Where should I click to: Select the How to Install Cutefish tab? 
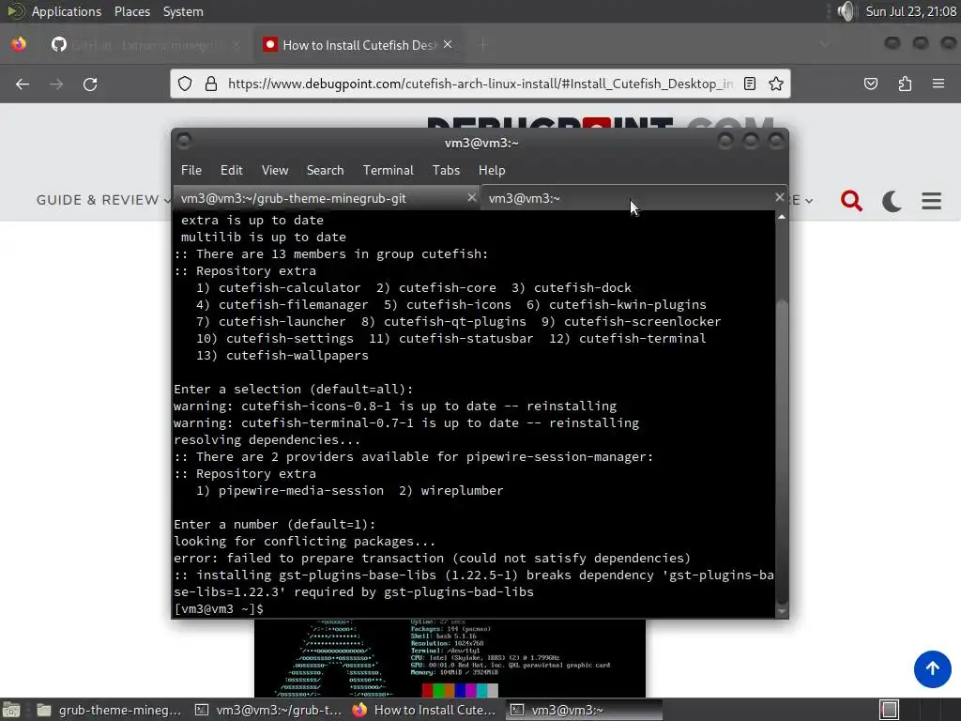tap(358, 45)
